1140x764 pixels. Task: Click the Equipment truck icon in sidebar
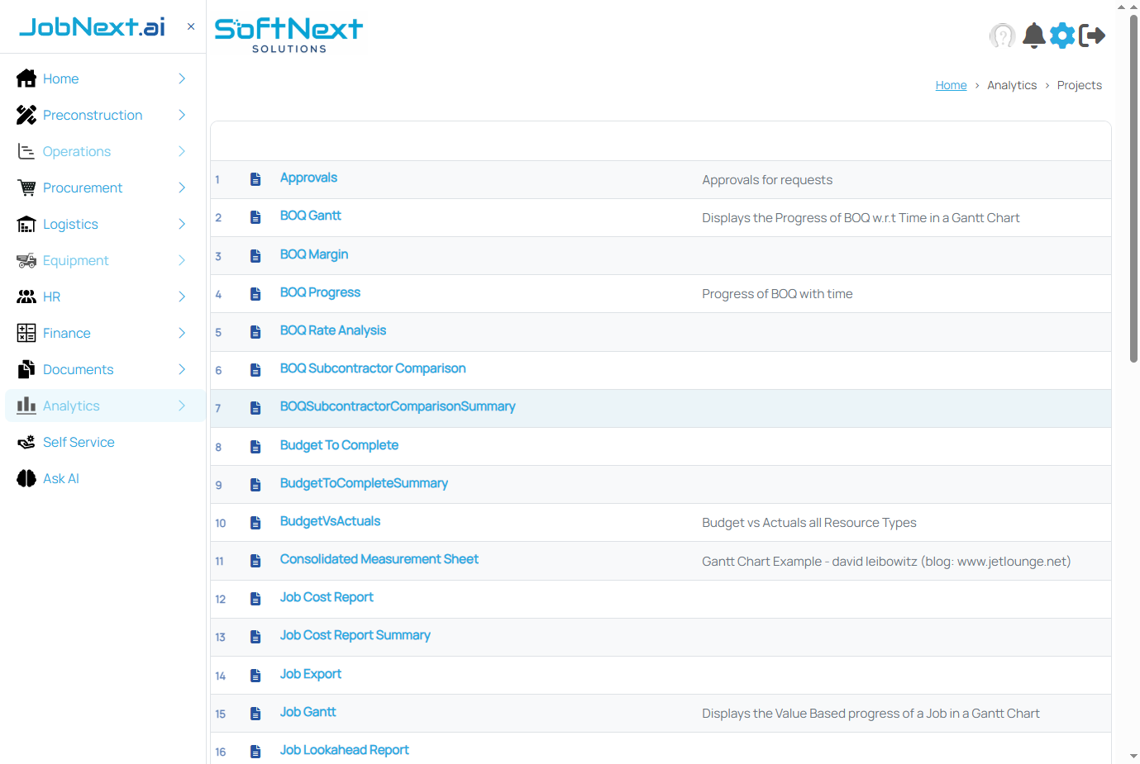(x=26, y=260)
